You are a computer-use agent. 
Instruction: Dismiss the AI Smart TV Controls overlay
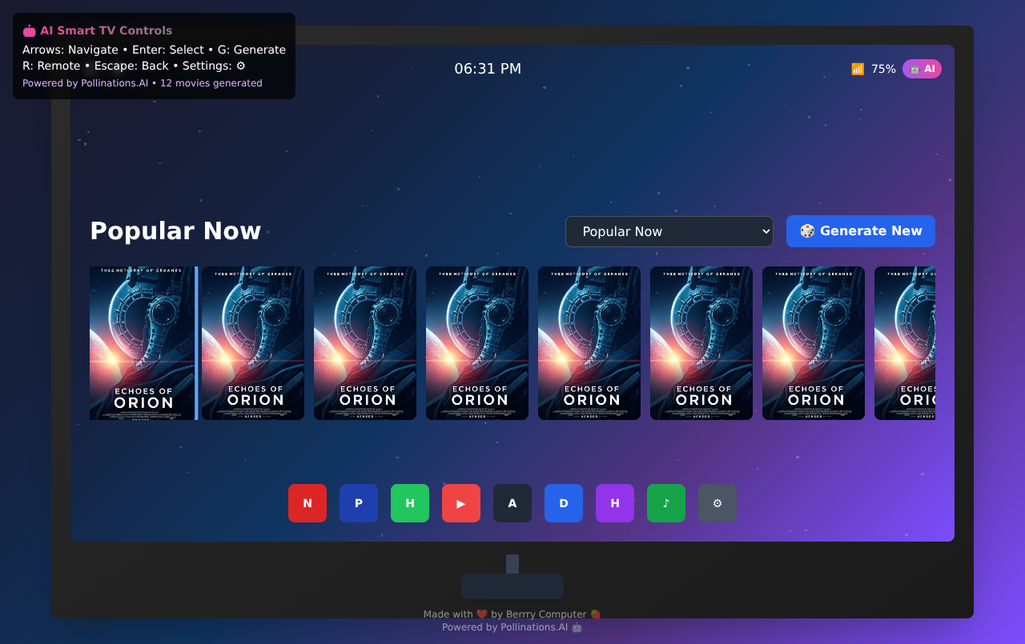(x=154, y=56)
